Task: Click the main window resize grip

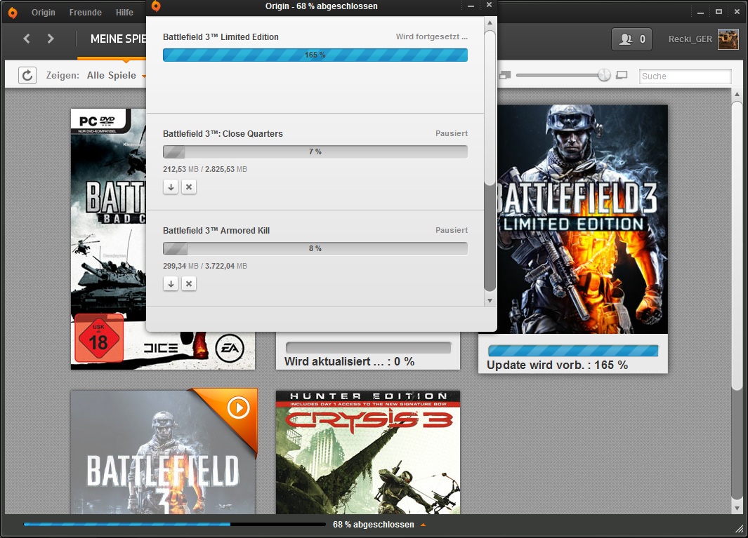Action: (x=740, y=529)
